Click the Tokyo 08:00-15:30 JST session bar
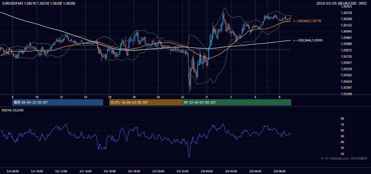 tap(57, 102)
